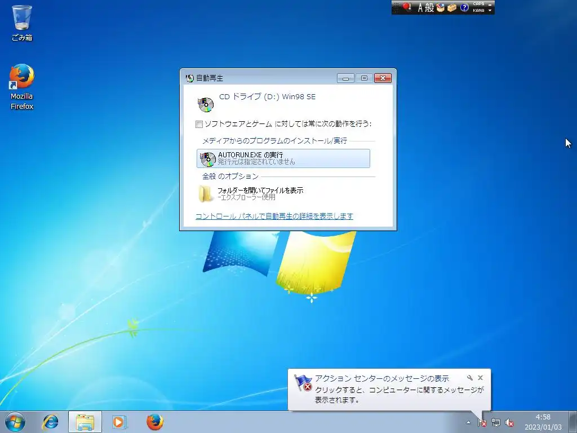Toggle KANA in the language bar

coord(478,10)
